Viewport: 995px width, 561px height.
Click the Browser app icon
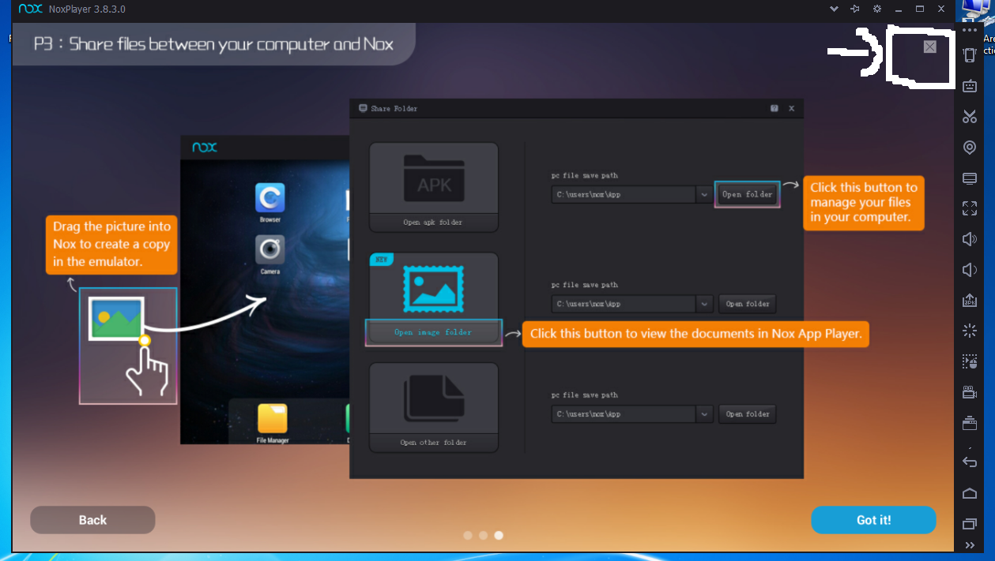coord(270,198)
